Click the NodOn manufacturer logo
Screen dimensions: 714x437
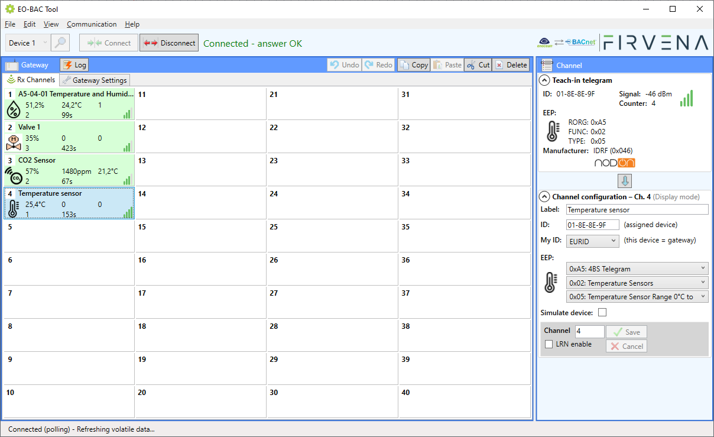(x=615, y=163)
